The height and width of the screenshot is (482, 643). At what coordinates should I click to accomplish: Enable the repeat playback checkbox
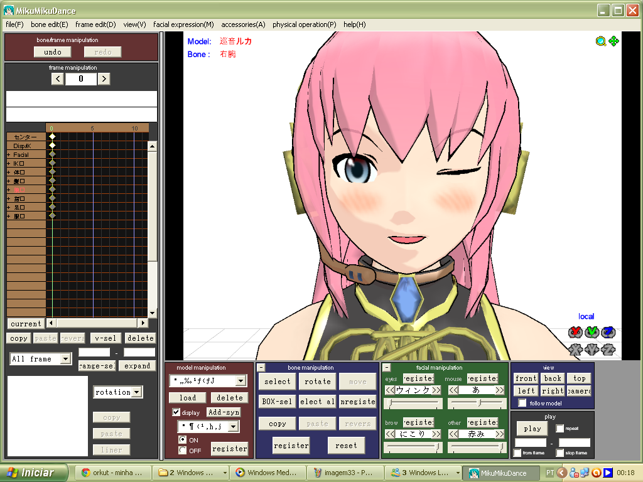tap(559, 428)
